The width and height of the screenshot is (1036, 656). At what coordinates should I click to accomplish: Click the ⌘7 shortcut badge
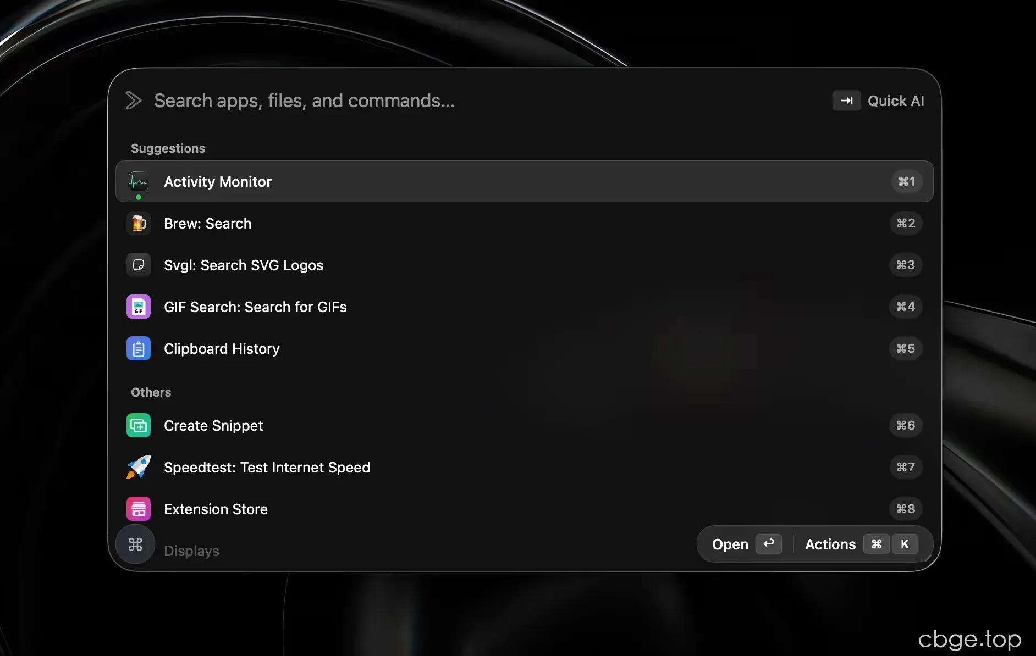pyautogui.click(x=906, y=467)
